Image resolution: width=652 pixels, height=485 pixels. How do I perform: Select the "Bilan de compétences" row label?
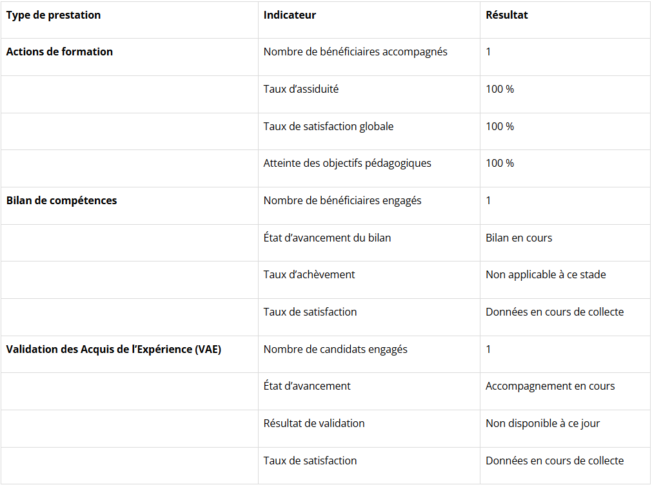coord(61,200)
